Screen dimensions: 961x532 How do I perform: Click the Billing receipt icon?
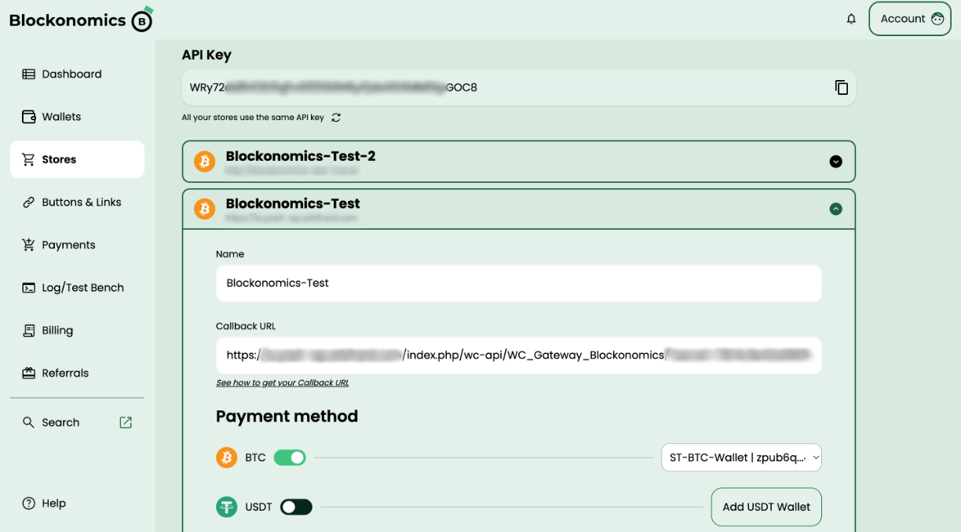point(28,330)
